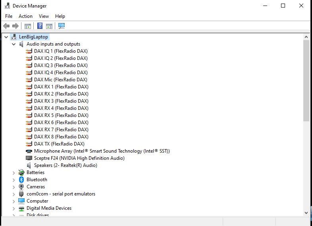312x226 pixels.
Task: Select Speakers (2- Realtek(R) Audio) label
Action: (x=65, y=165)
